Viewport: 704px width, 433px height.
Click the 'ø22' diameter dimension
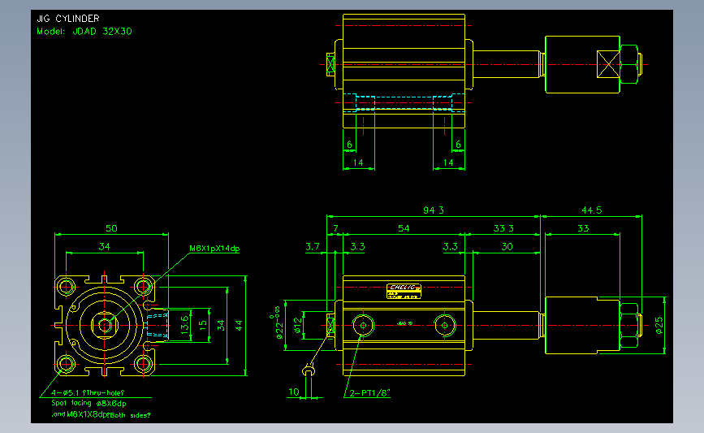pos(278,324)
